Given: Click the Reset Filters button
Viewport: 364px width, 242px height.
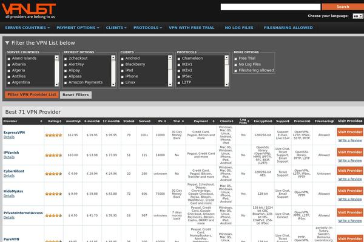Looking at the screenshot, I should click(76, 95).
